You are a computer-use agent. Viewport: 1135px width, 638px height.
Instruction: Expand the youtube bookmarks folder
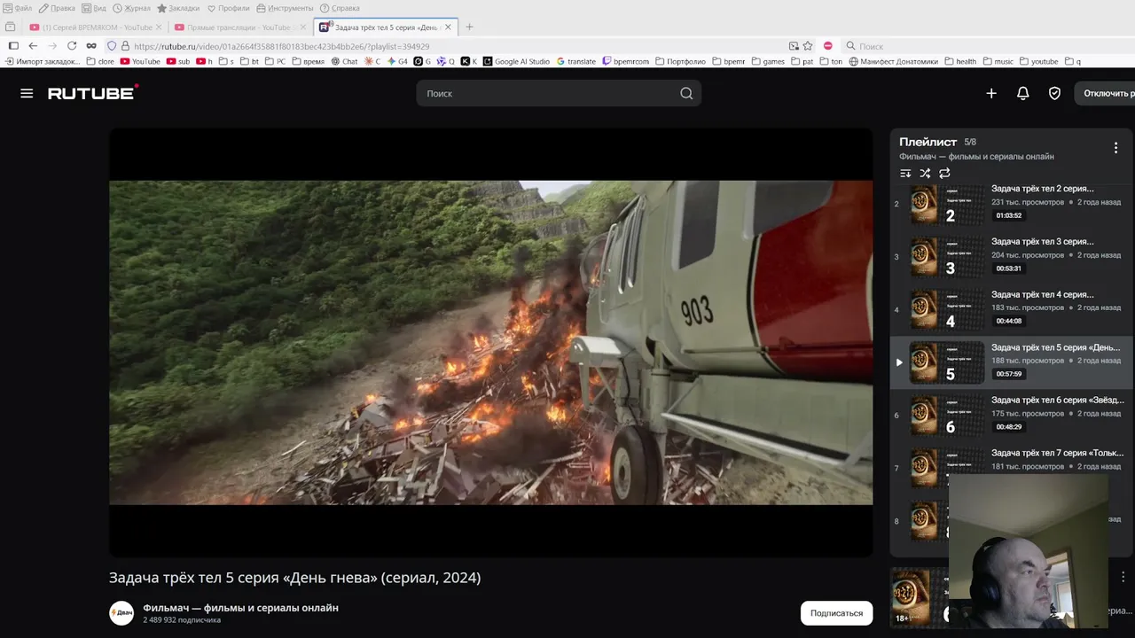tap(1039, 61)
